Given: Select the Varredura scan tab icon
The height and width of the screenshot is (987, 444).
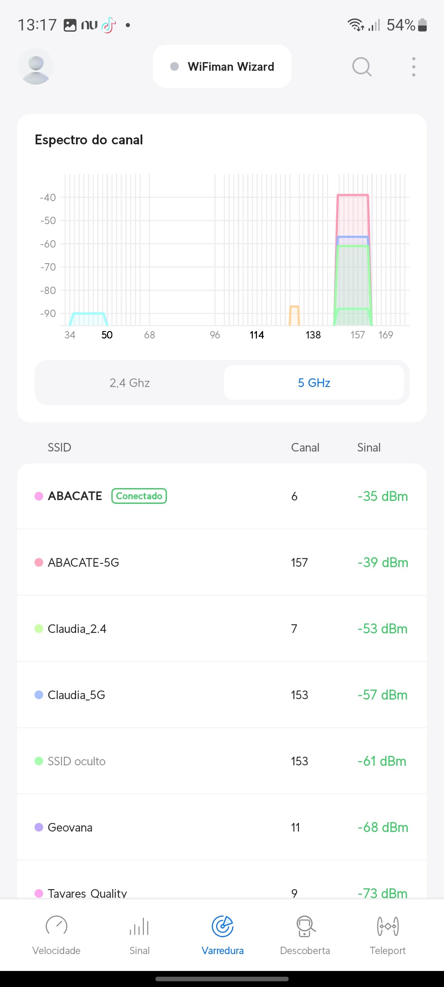Looking at the screenshot, I should [222, 927].
